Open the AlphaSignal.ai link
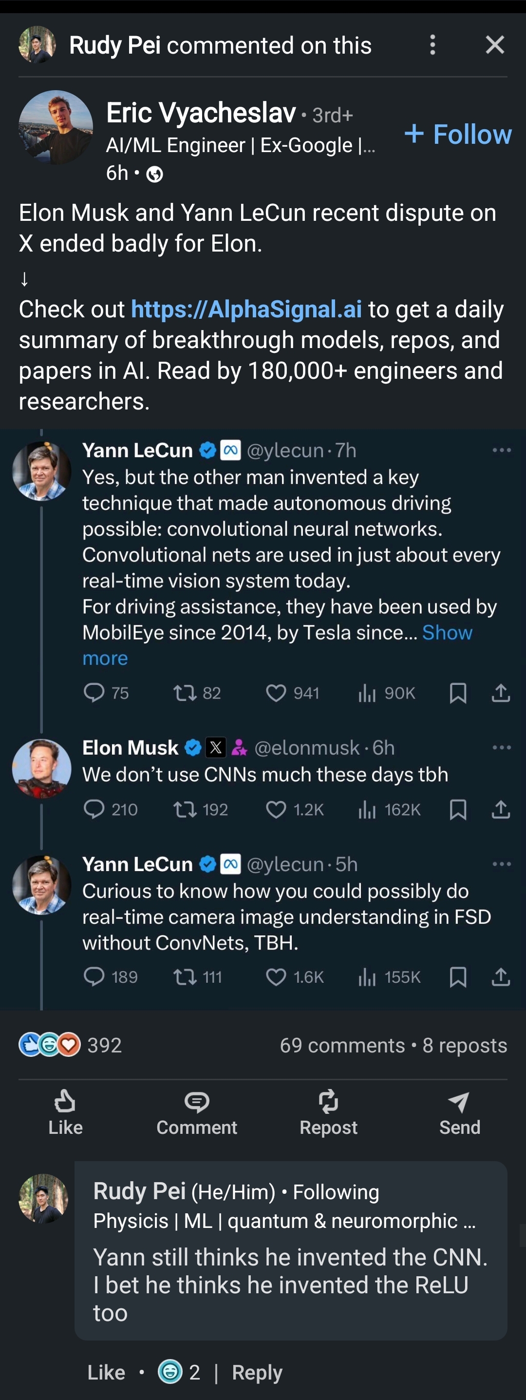 click(246, 309)
